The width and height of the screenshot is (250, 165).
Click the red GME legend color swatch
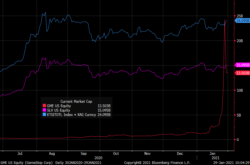tap(44, 106)
